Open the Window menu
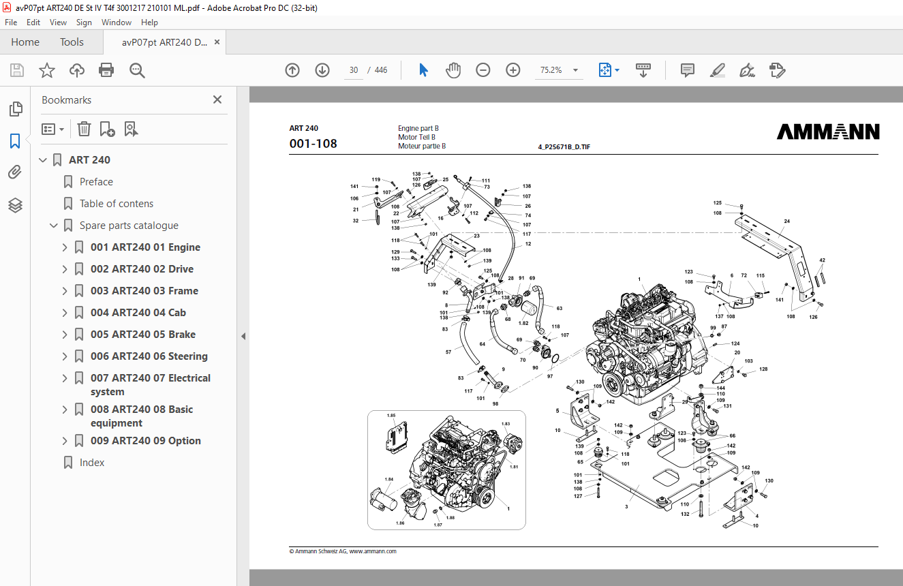The height and width of the screenshot is (586, 903). [x=117, y=22]
